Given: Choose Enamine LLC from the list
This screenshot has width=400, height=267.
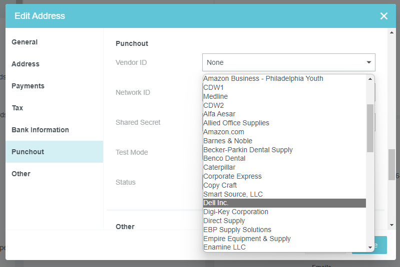Looking at the screenshot, I should (224, 247).
